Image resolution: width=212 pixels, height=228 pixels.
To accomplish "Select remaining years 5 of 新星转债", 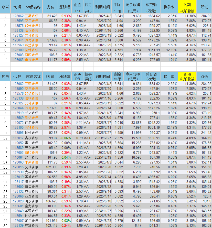I will [122, 187].
